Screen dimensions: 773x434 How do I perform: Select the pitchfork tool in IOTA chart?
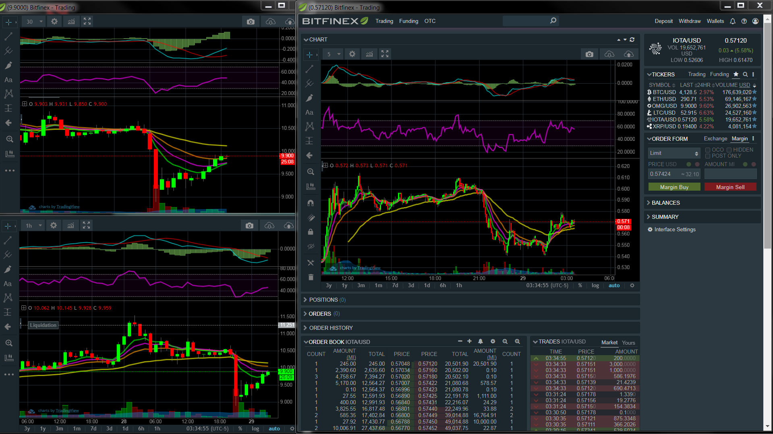pos(309,84)
